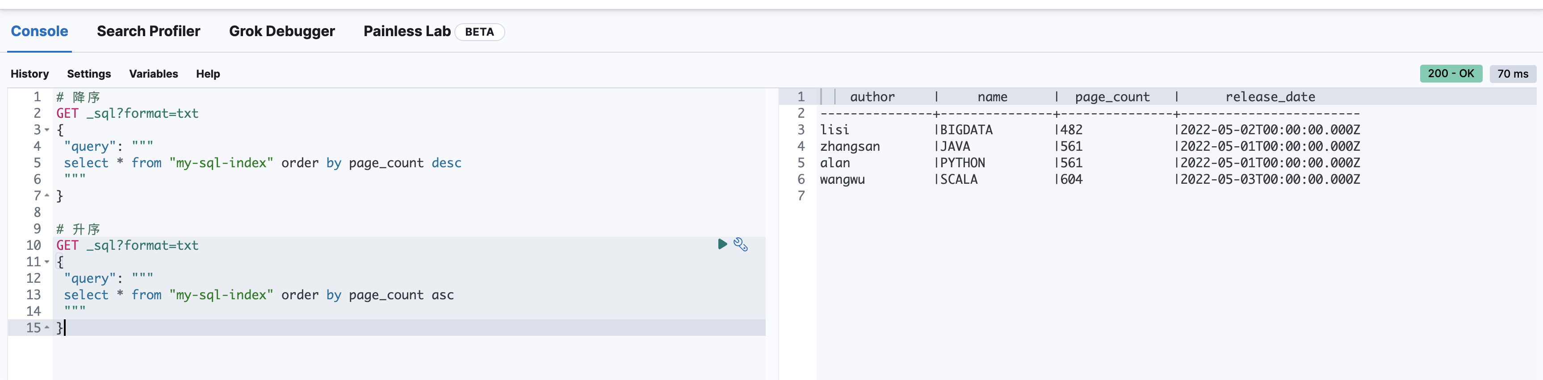Click the ascending order query on line 13
The width and height of the screenshot is (1543, 380).
click(x=259, y=295)
